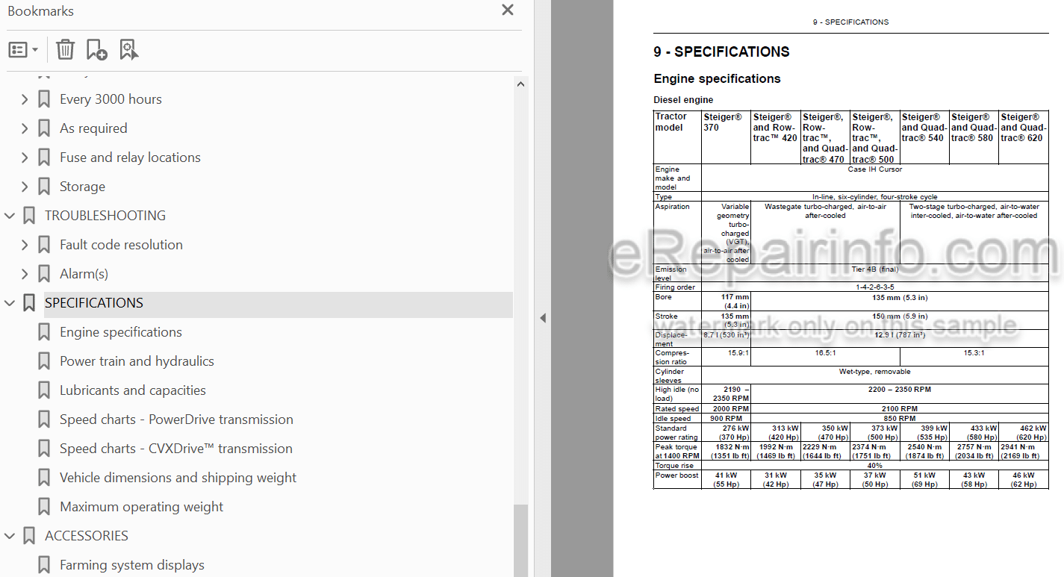Click the 9 - SPECIFICATIONS page title
Screen dimensions: 1064x577
[721, 52]
